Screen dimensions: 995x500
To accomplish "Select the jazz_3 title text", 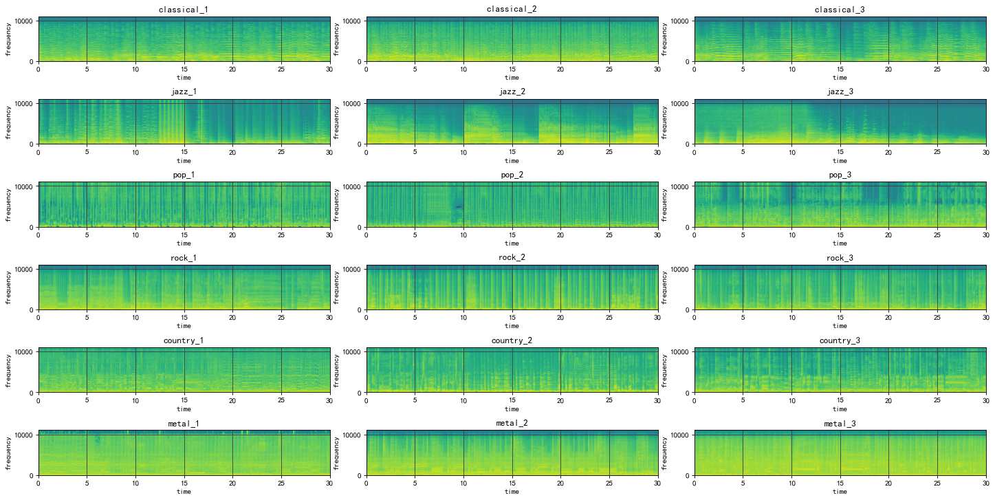I will [x=840, y=92].
